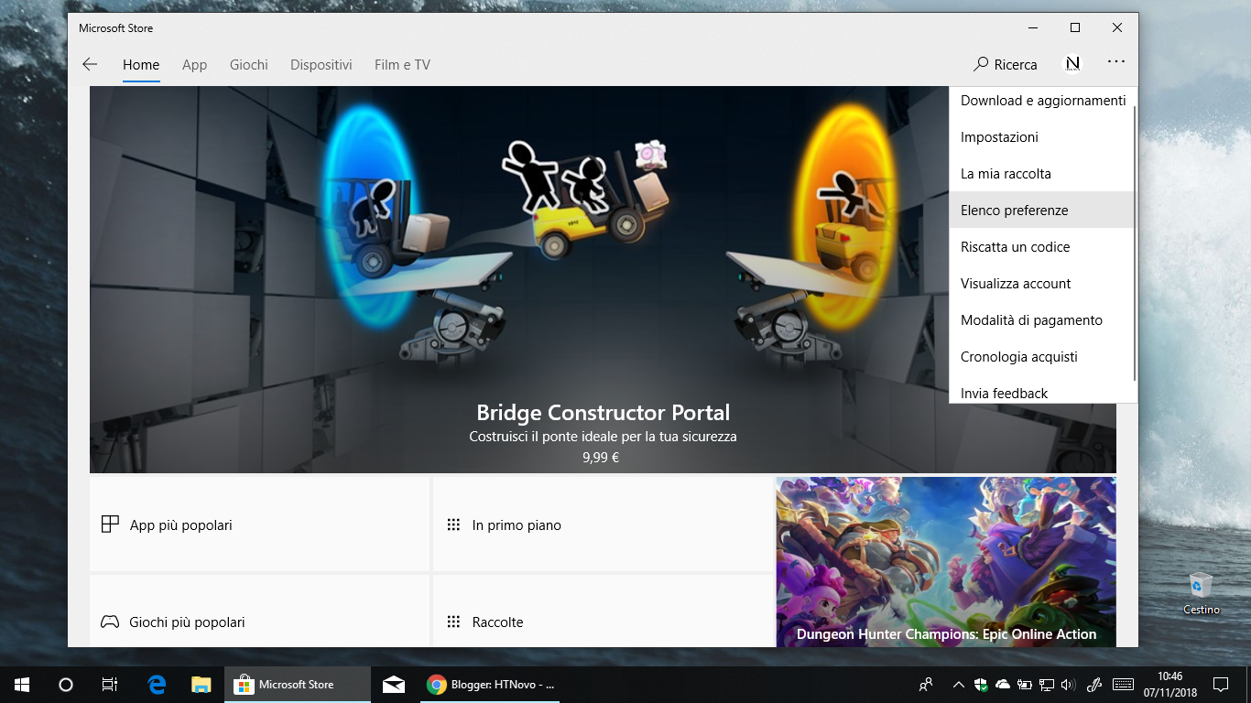
Task: Open Giochi più popolari tile
Action: pyautogui.click(x=259, y=611)
